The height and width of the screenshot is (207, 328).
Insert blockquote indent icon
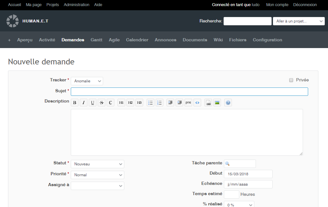170,103
